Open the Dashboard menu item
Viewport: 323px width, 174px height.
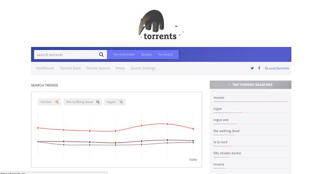[45, 68]
